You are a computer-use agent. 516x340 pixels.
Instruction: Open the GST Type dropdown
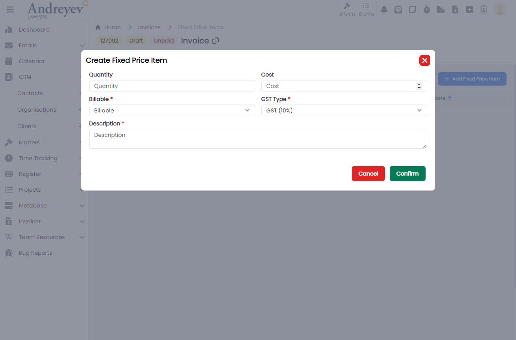344,110
